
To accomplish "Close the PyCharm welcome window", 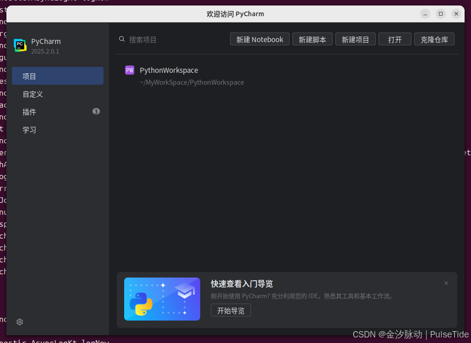I will click(456, 14).
